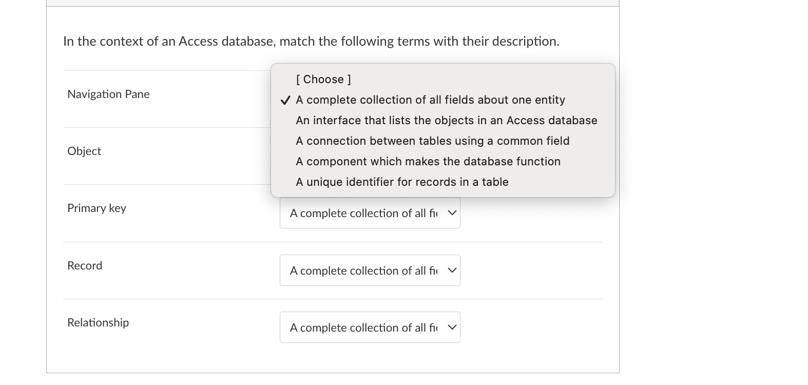Click the matching question instruction text
808x385 pixels.
coord(311,41)
